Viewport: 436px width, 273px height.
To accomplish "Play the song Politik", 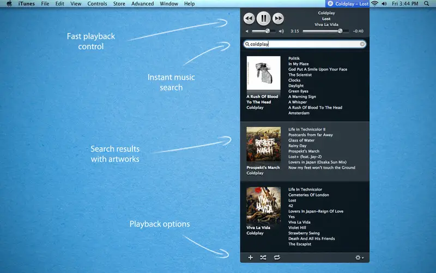I will [294, 58].
